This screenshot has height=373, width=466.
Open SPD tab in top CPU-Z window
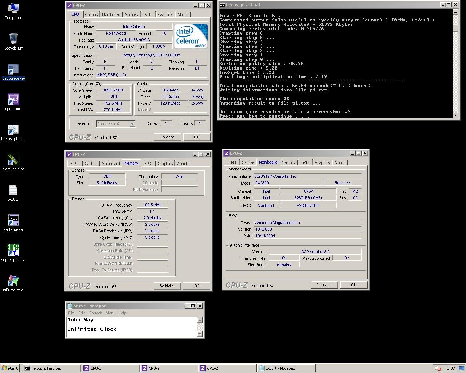[x=148, y=15]
